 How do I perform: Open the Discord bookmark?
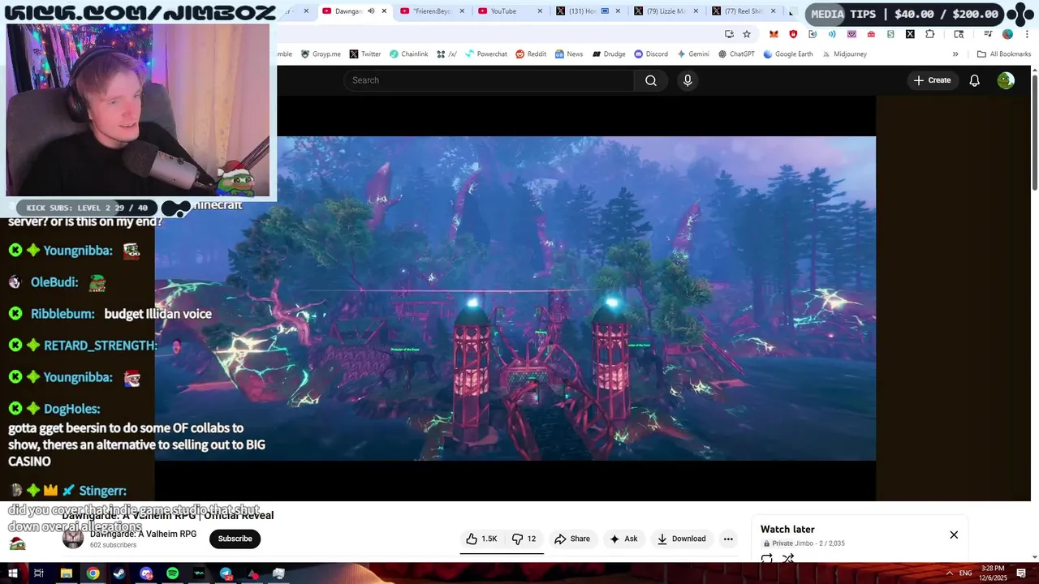tap(651, 54)
